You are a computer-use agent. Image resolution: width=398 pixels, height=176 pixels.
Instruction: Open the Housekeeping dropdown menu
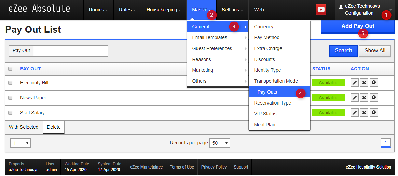tap(164, 10)
